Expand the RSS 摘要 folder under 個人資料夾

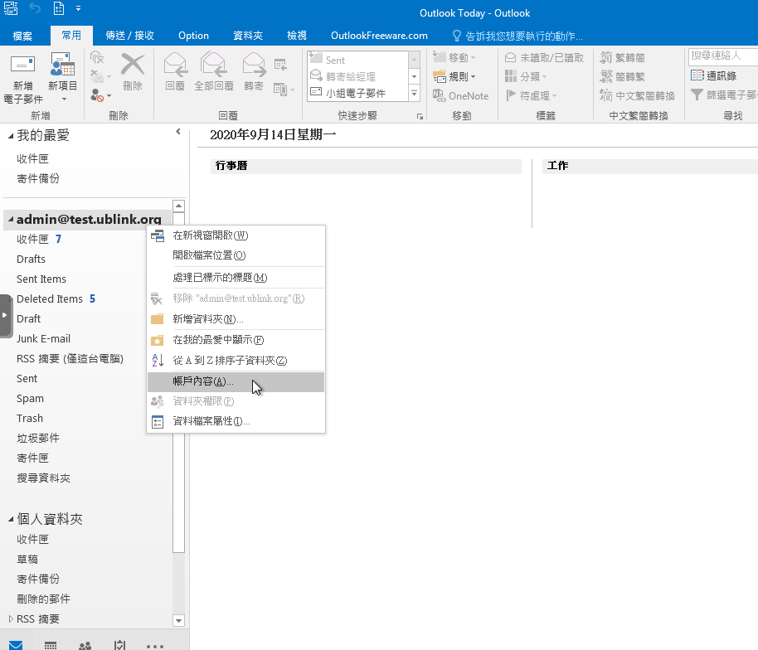click(11, 619)
